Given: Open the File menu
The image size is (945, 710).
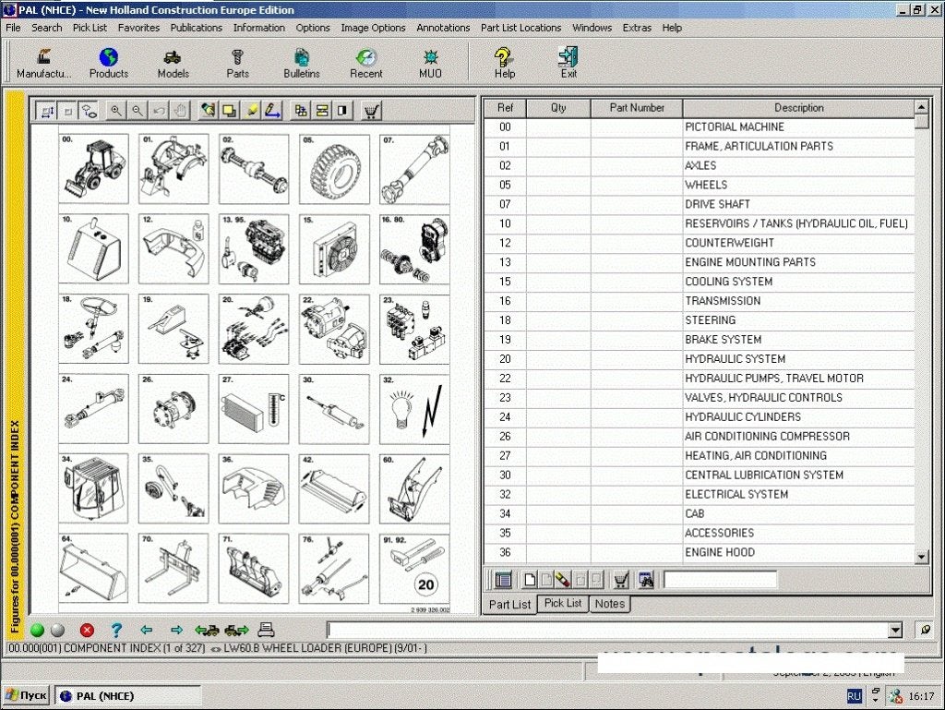Looking at the screenshot, I should (13, 28).
